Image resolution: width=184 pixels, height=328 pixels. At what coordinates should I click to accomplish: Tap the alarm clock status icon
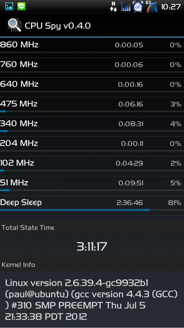pyautogui.click(x=138, y=6)
